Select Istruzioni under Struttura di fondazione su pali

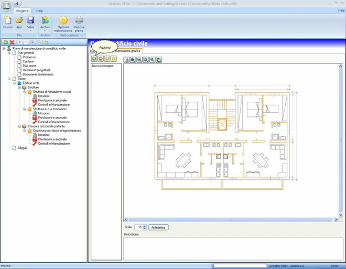click(44, 96)
